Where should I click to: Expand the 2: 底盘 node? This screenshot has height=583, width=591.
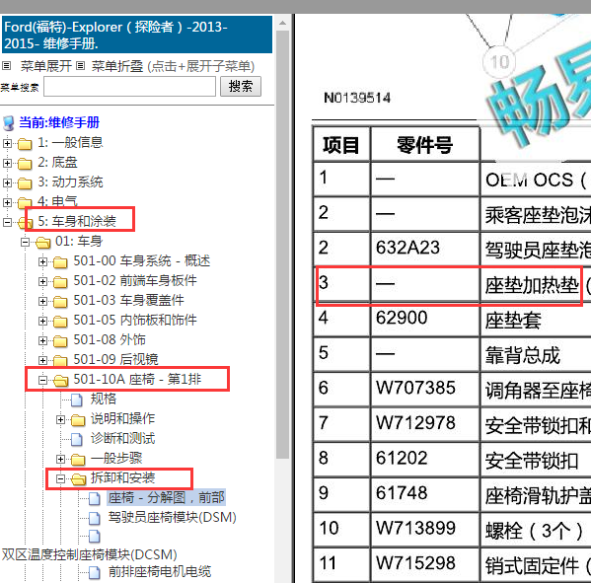pyautogui.click(x=7, y=163)
